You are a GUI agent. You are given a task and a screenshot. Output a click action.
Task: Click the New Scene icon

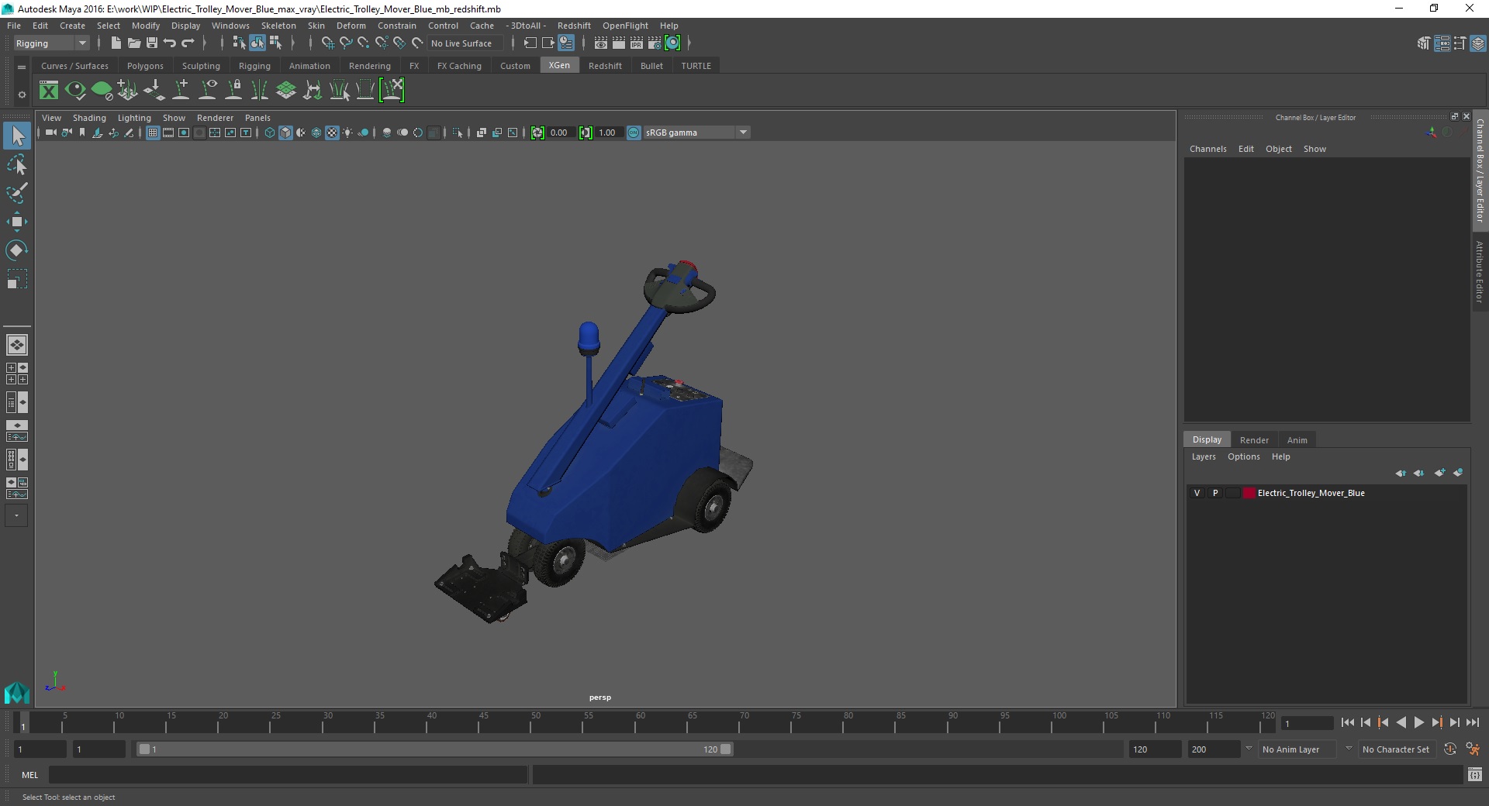click(116, 43)
